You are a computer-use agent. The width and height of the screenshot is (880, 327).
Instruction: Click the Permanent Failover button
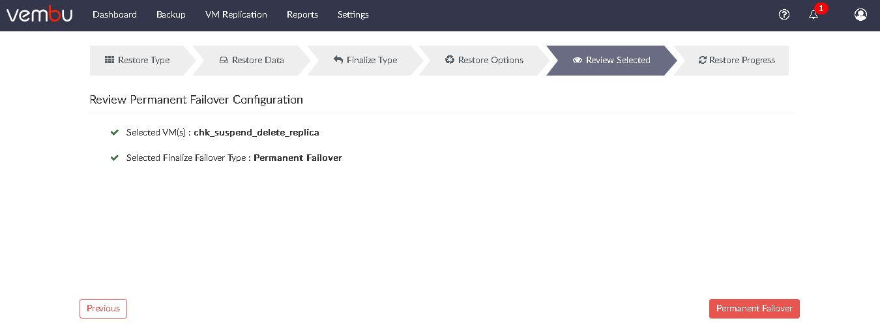[x=754, y=309]
